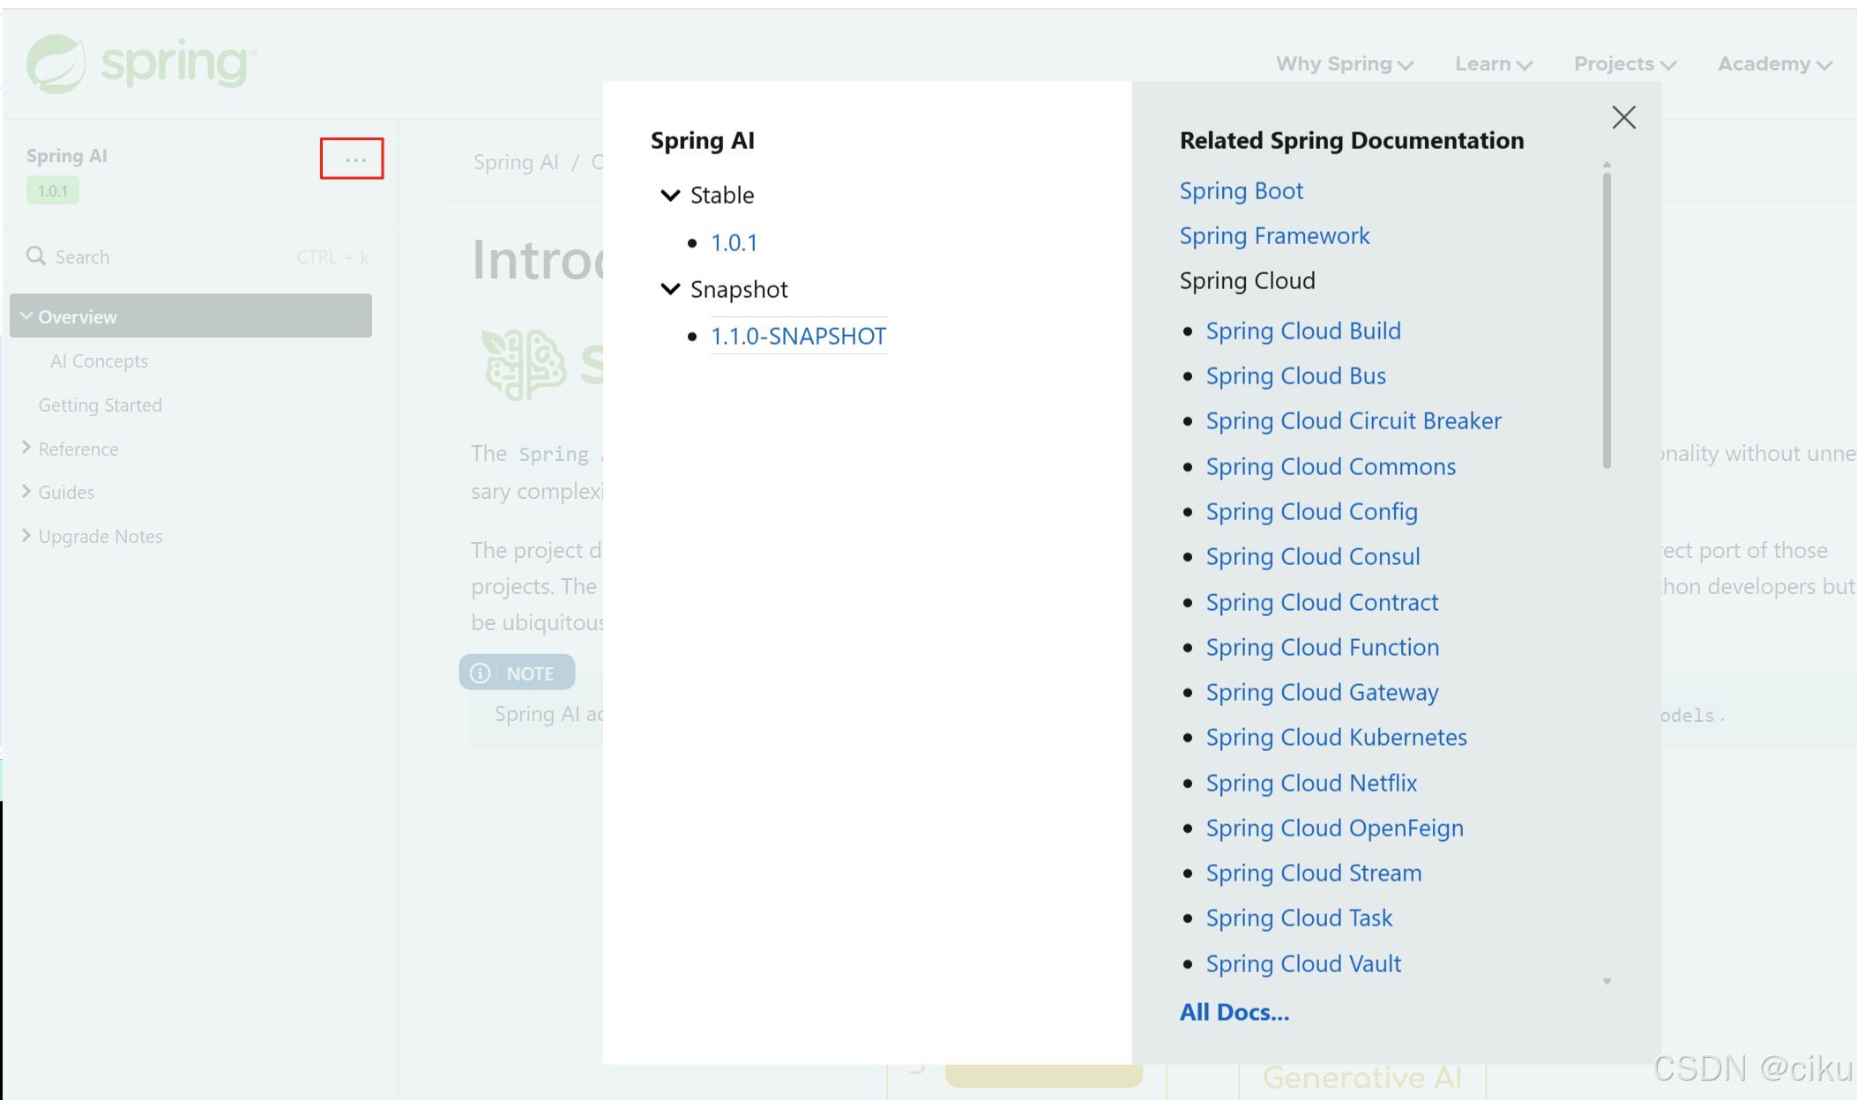This screenshot has width=1857, height=1100.
Task: Collapse the Snapshot versions section
Action: click(x=670, y=289)
